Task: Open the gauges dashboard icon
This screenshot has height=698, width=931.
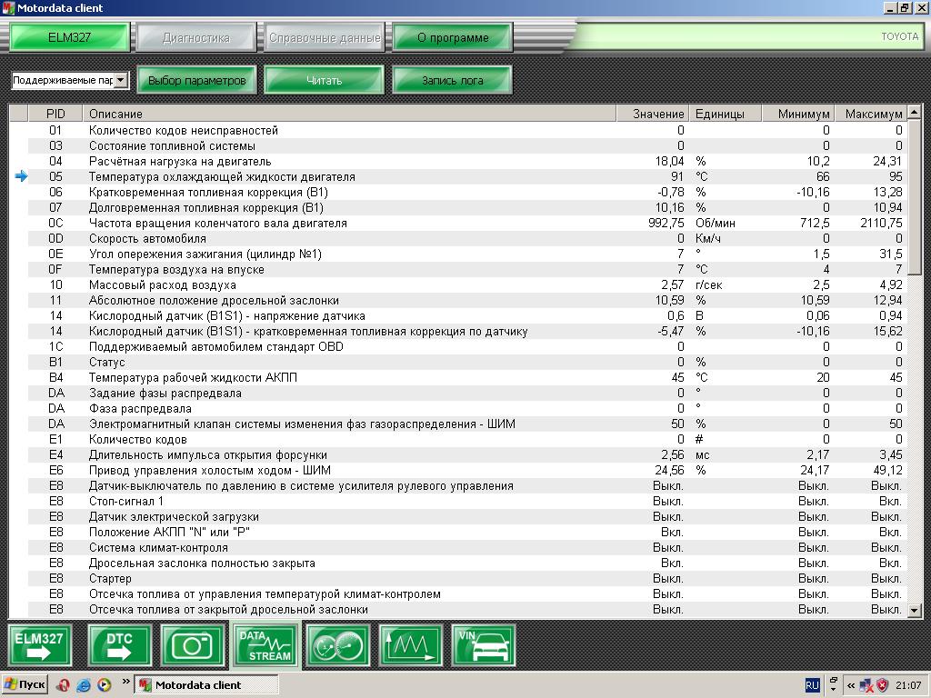Action: (338, 645)
